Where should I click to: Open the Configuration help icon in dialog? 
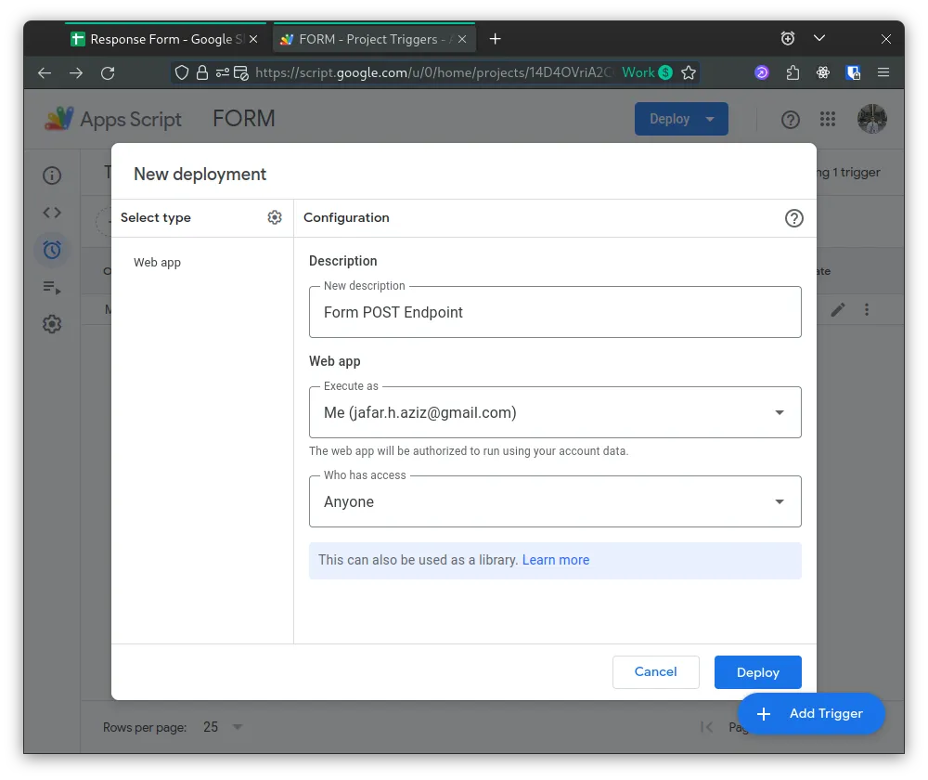793,217
